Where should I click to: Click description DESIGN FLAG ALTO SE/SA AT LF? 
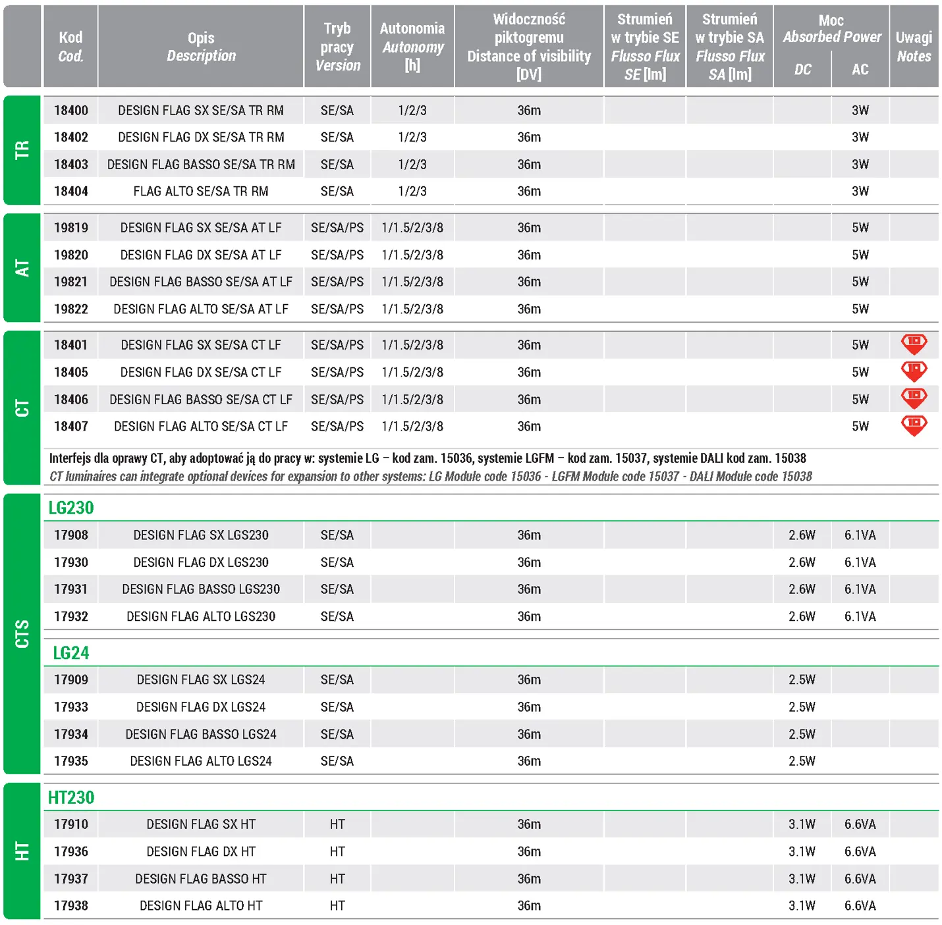(x=201, y=309)
